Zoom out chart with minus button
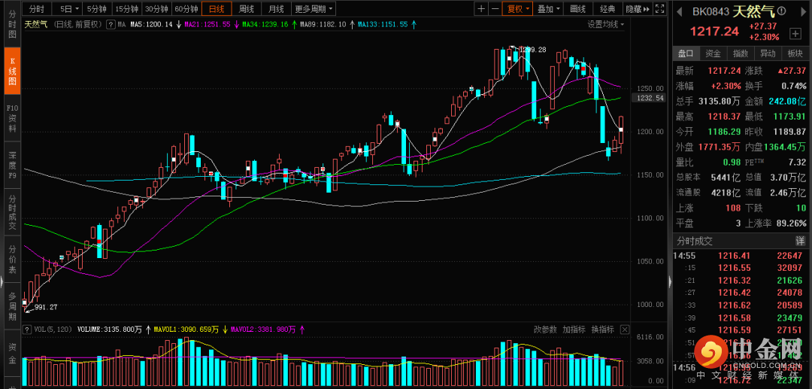The image size is (812, 389). tap(495, 9)
